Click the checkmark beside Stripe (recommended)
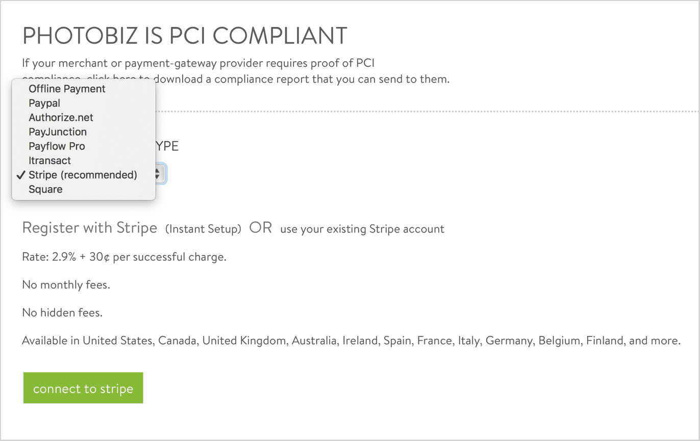This screenshot has height=441, width=700. point(20,175)
